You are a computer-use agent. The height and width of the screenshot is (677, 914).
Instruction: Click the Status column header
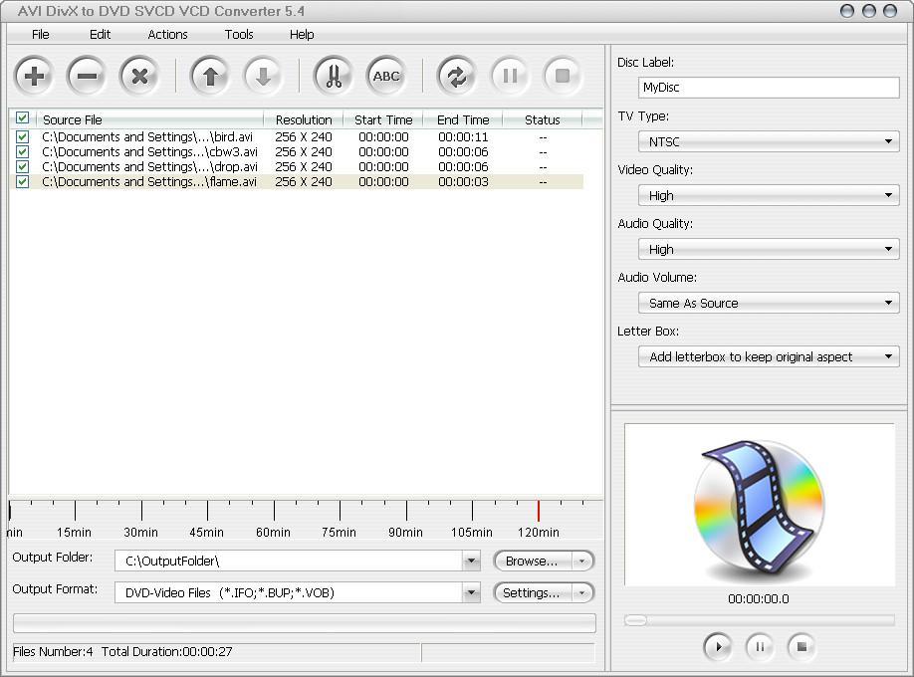(543, 119)
